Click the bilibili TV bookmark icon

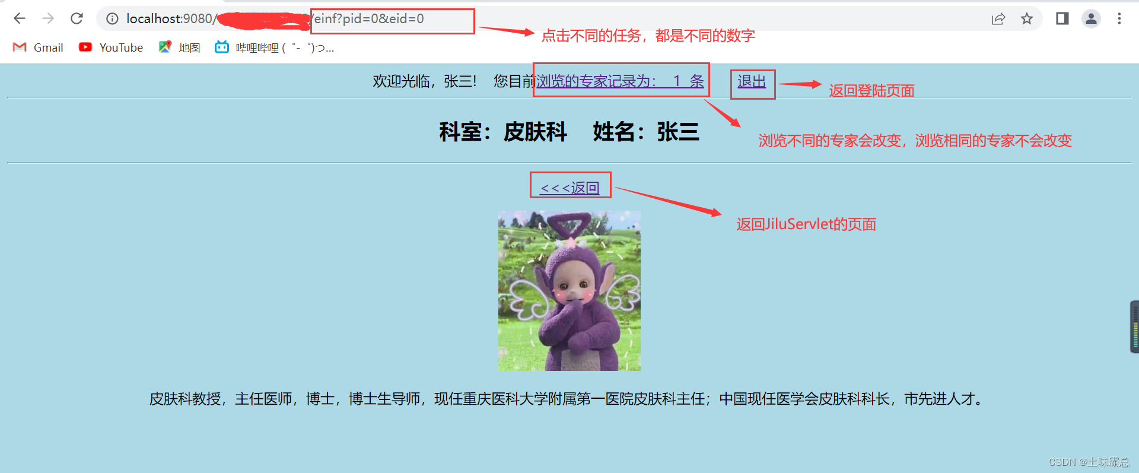point(222,47)
